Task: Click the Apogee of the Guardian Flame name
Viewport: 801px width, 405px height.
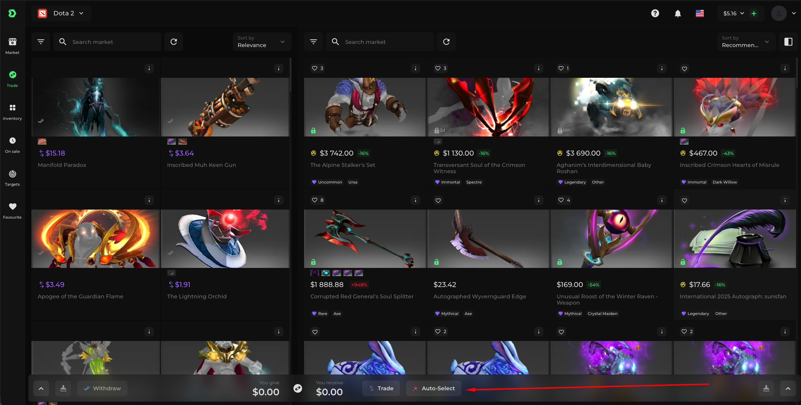Action: [80, 296]
